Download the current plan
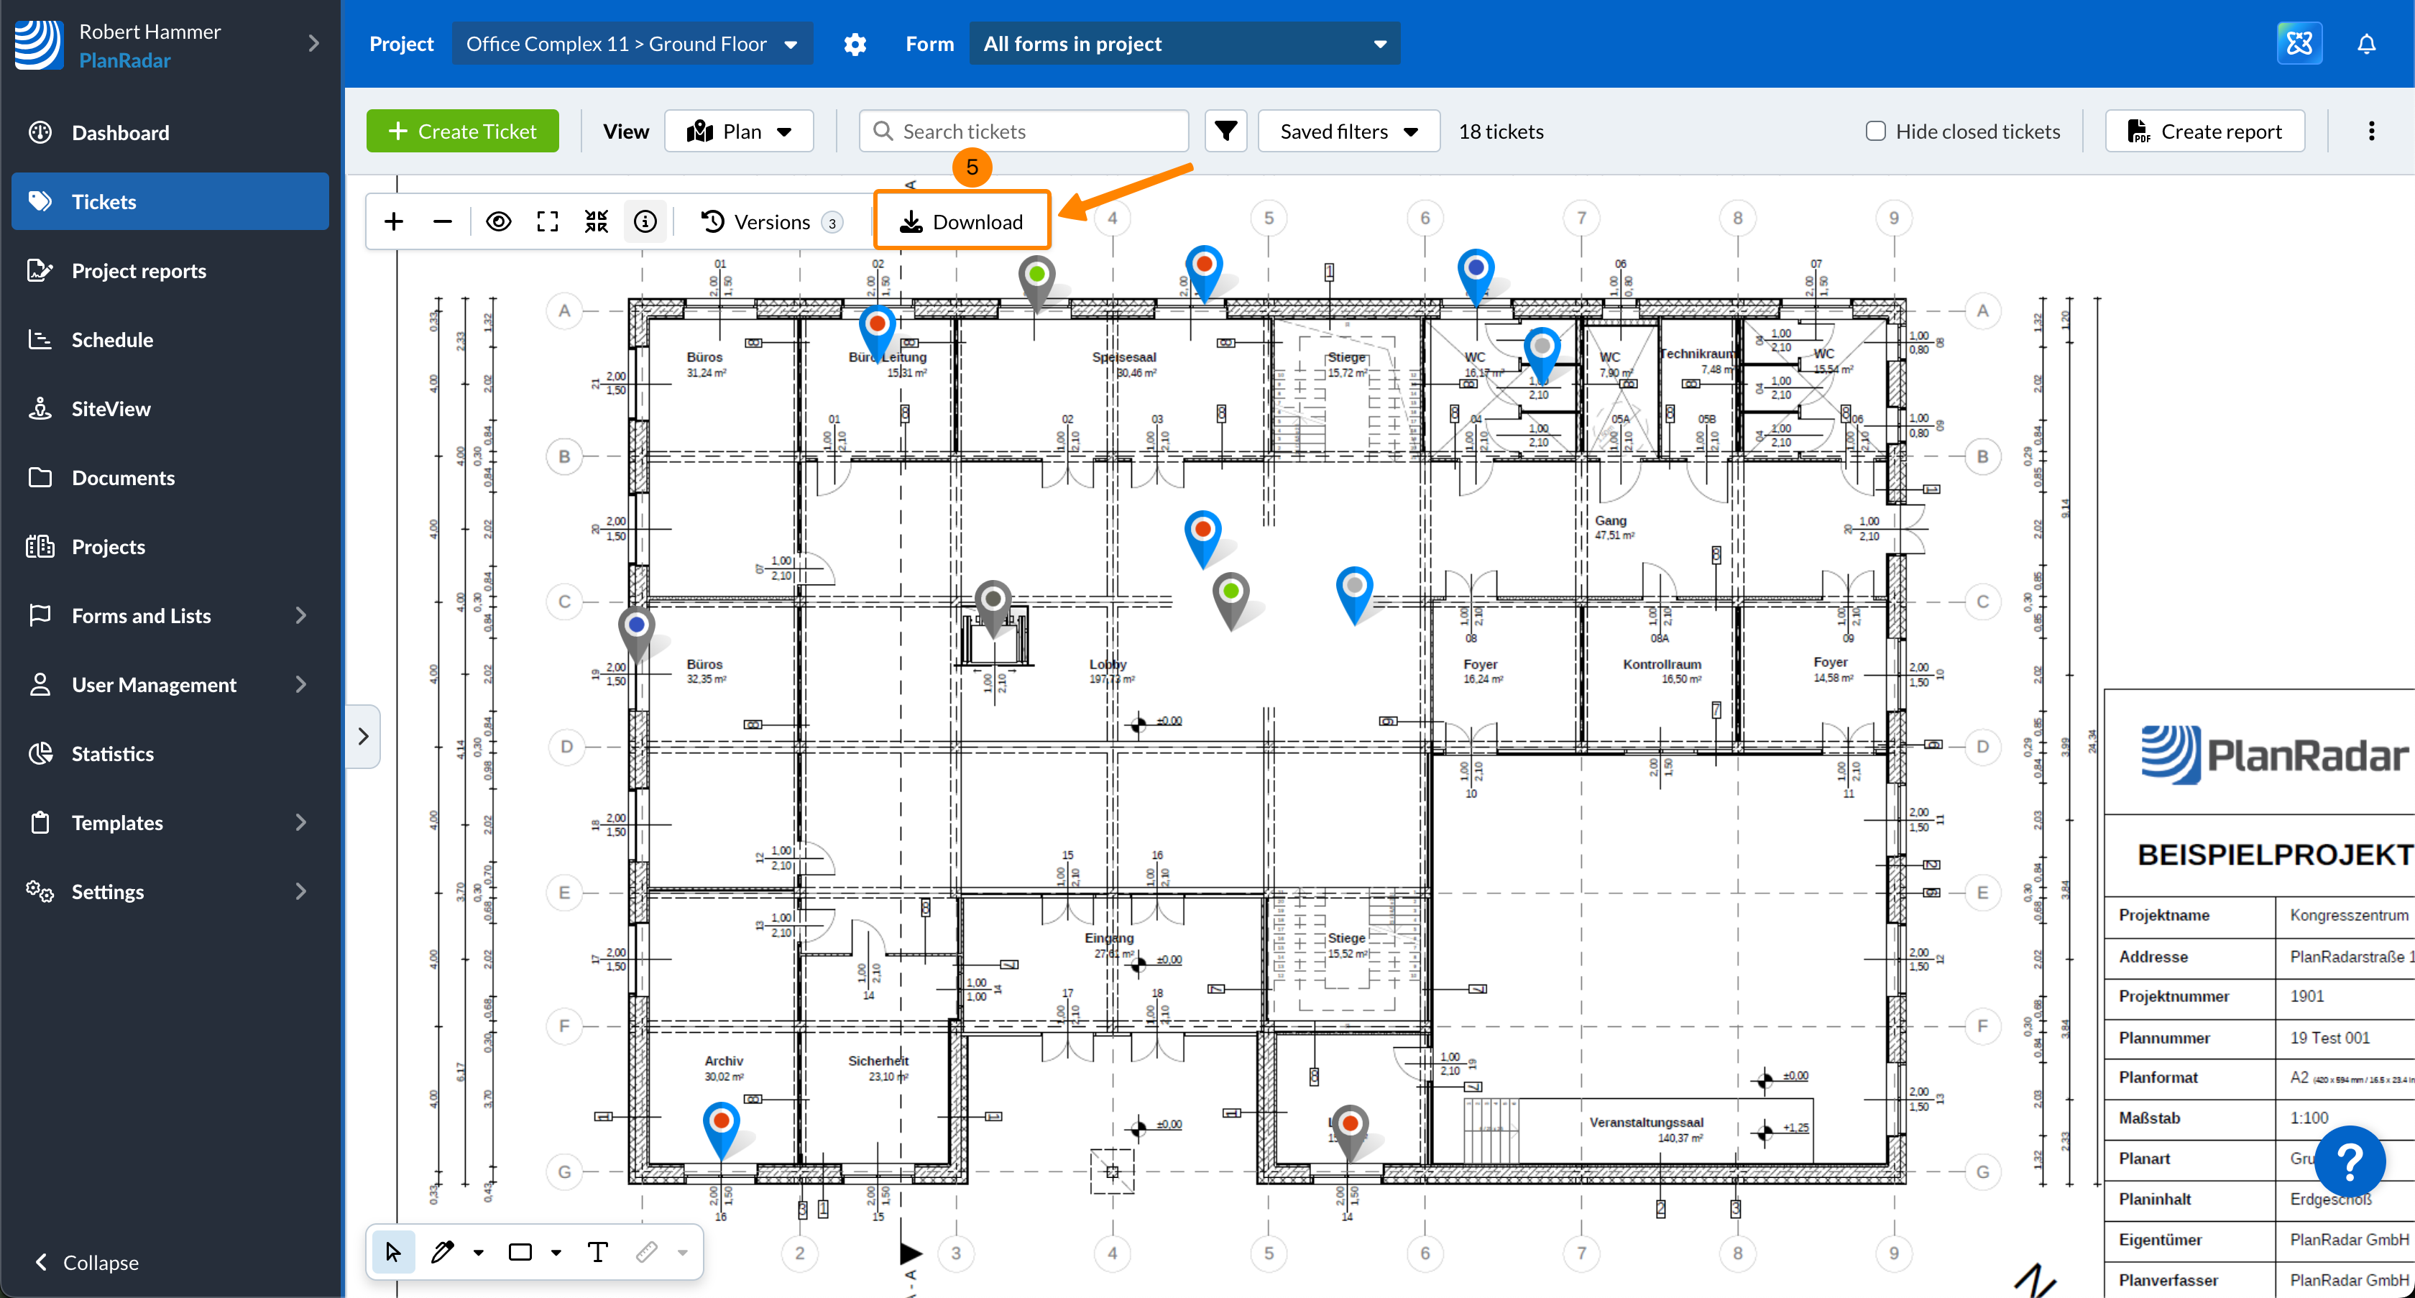 962,222
